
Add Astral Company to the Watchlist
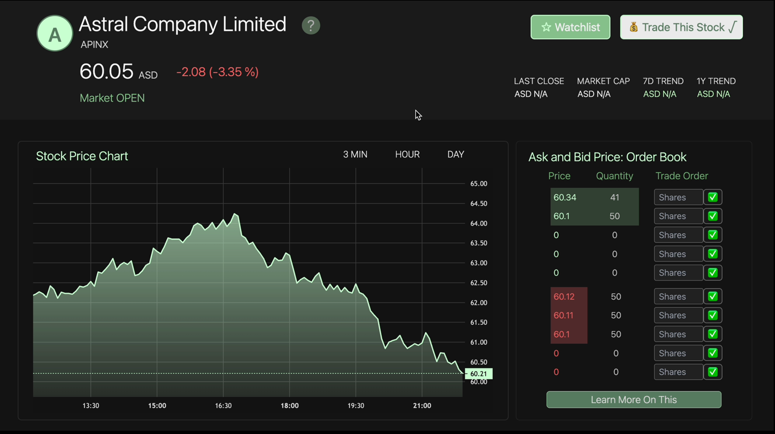pyautogui.click(x=570, y=27)
